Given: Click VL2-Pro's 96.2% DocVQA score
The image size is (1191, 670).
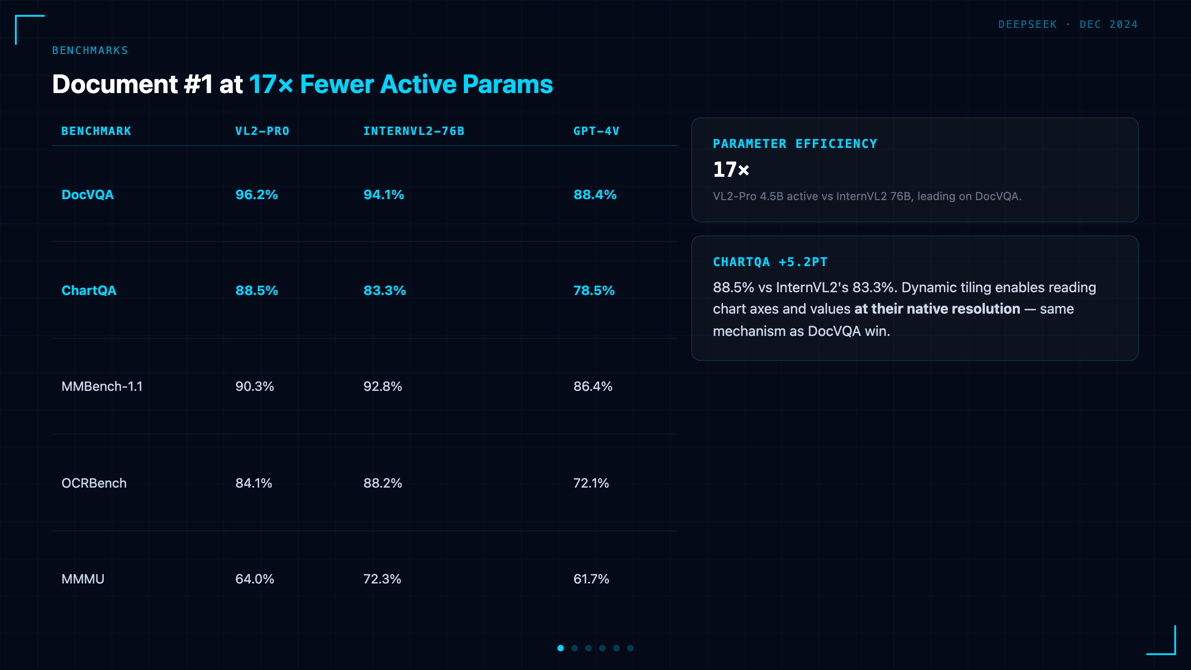Looking at the screenshot, I should [257, 194].
